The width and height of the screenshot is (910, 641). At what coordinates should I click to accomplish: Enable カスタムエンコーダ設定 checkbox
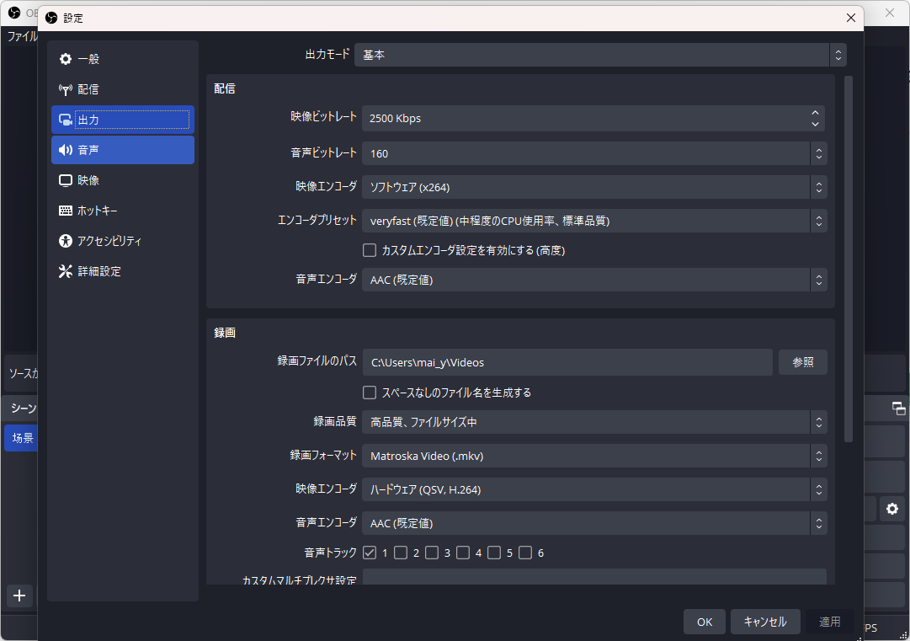[369, 250]
